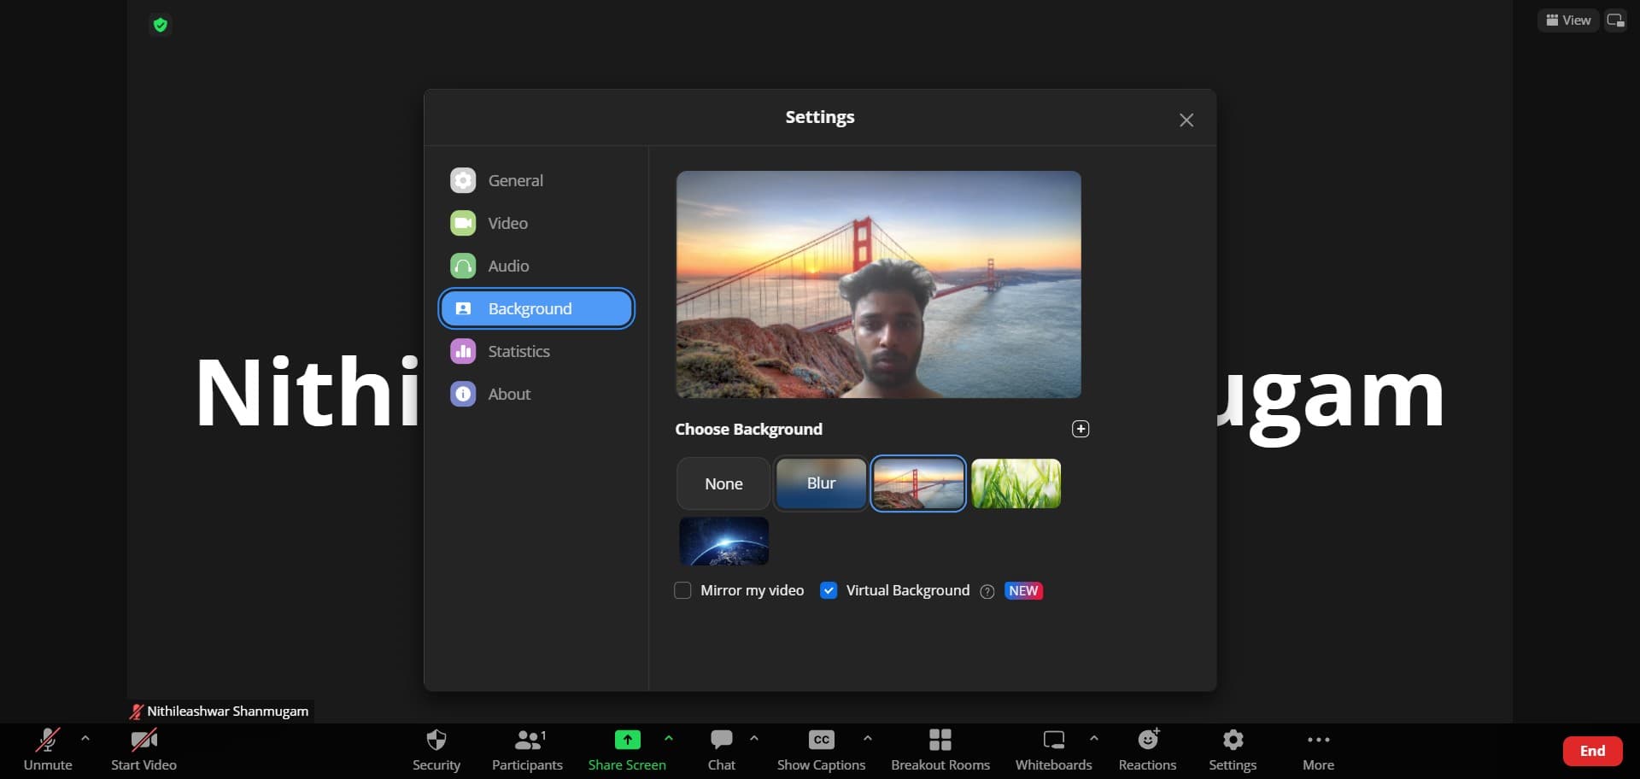
Task: Select the None background option
Action: click(x=723, y=483)
